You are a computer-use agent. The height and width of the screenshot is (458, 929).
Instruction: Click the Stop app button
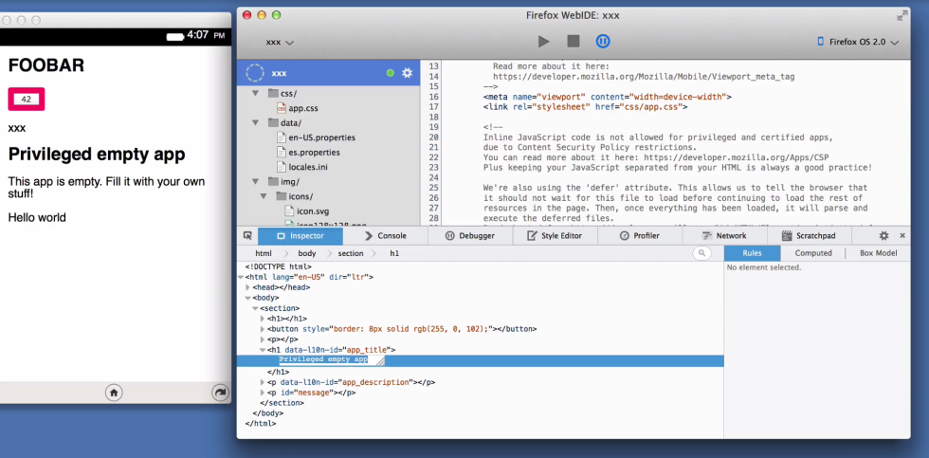[x=573, y=41]
